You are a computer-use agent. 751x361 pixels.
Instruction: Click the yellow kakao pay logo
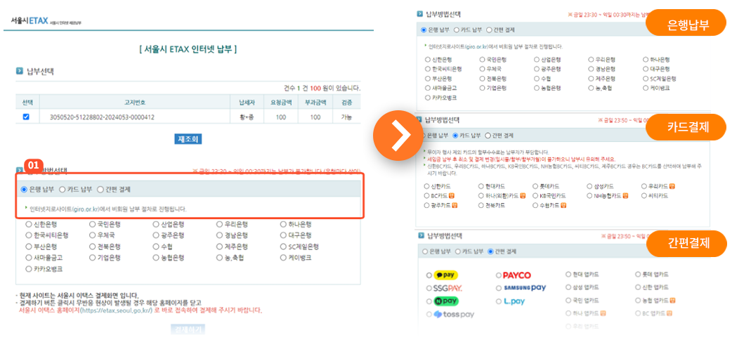(446, 275)
